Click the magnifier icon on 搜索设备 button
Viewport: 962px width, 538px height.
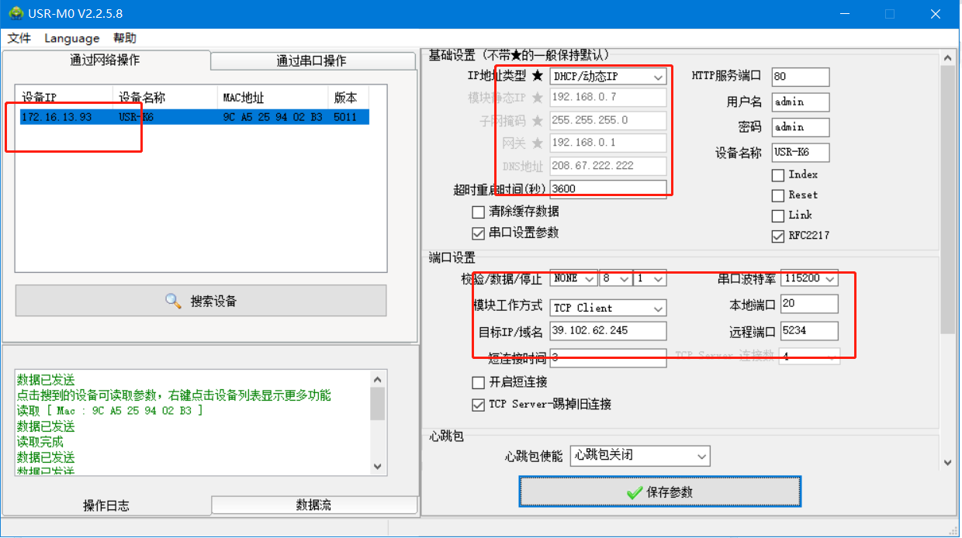pyautogui.click(x=173, y=301)
